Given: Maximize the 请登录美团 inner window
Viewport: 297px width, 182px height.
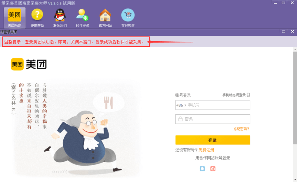Looking at the screenshot, I should (284, 32).
